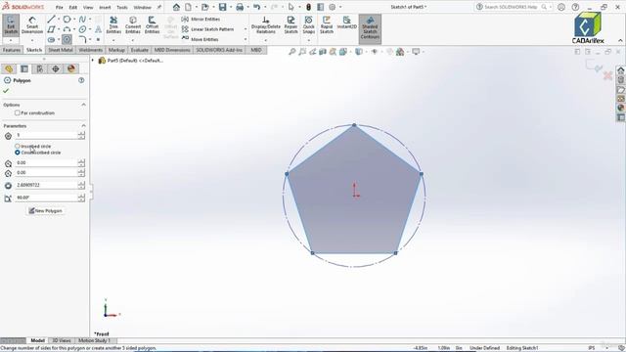Screen dimensions: 626x352
Task: Select the Smart Dimension tool
Action: pos(32,25)
